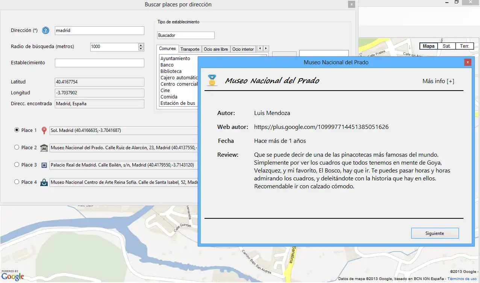Image resolution: width=480 pixels, height=283 pixels.
Task: Select the Place 3 radio button
Action: 17,165
